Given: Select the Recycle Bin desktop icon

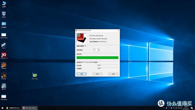Looking at the screenshot, I should [4, 14].
